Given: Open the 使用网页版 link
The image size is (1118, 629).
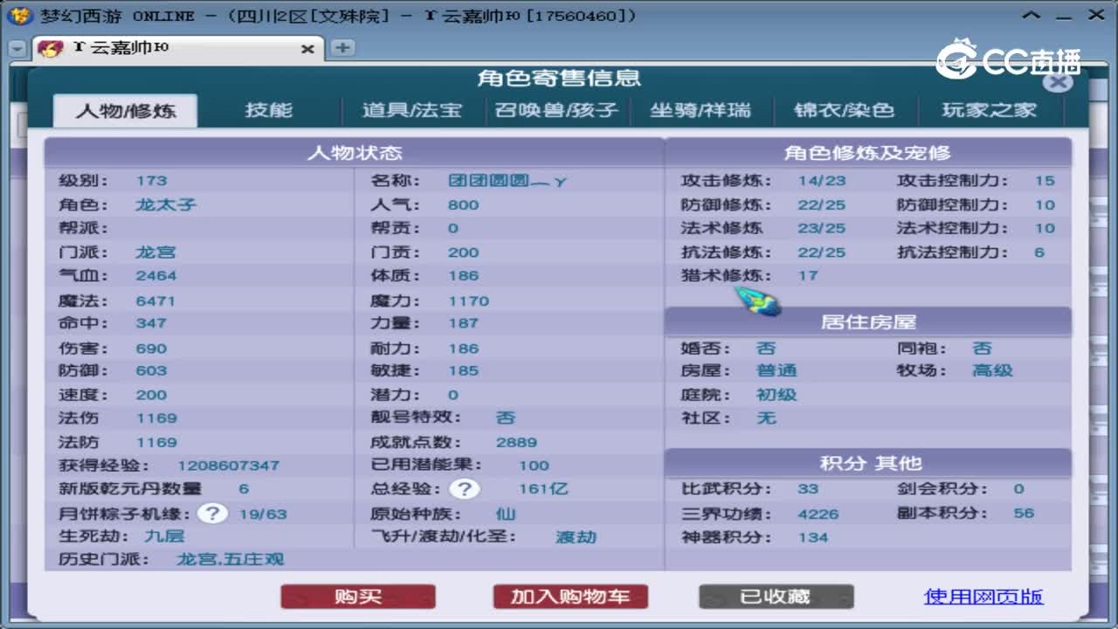Looking at the screenshot, I should 983,597.
